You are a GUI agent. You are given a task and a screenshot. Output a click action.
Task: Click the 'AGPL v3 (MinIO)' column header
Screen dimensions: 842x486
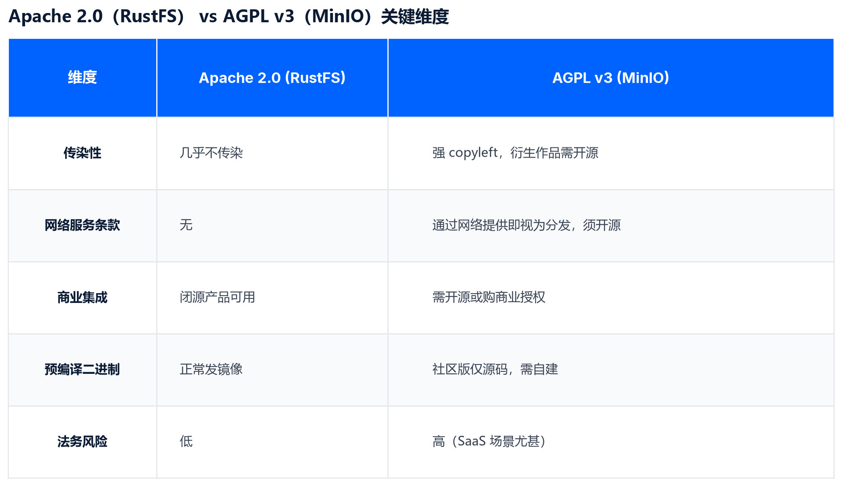(611, 78)
